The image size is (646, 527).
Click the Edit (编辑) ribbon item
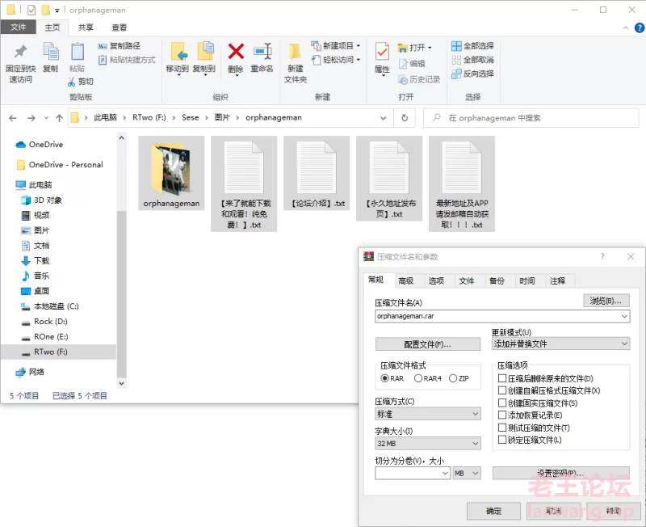(412, 64)
